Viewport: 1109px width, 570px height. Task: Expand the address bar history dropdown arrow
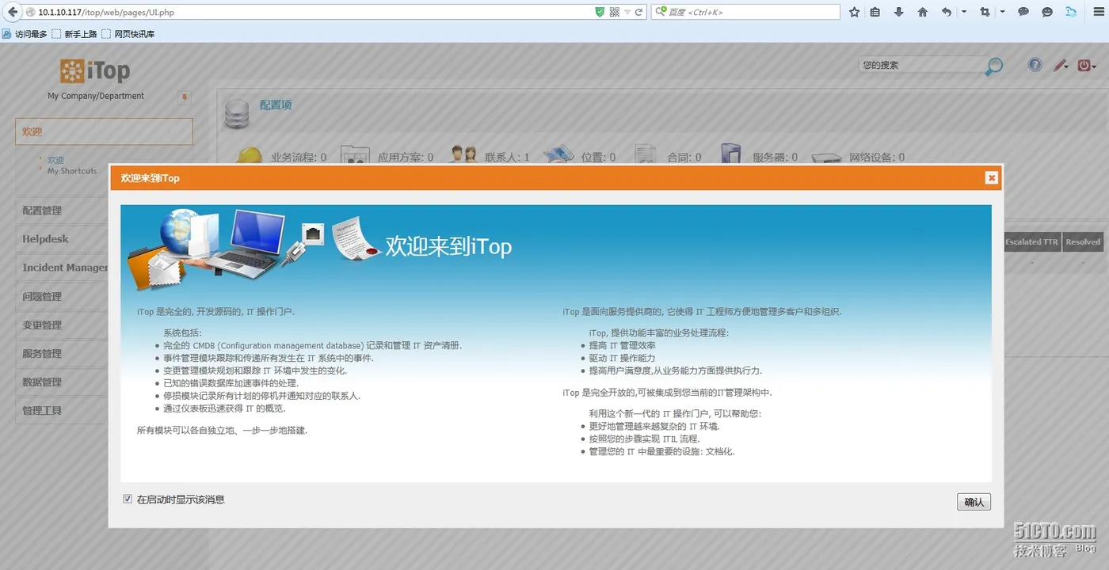tap(627, 12)
